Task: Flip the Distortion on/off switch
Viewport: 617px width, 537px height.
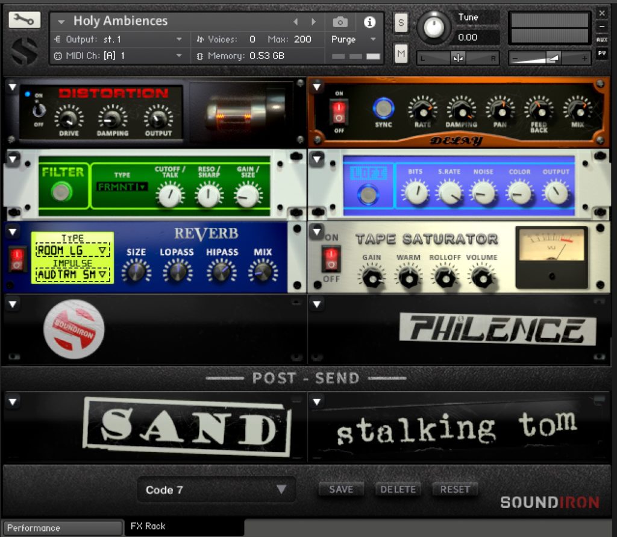Action: [39, 111]
